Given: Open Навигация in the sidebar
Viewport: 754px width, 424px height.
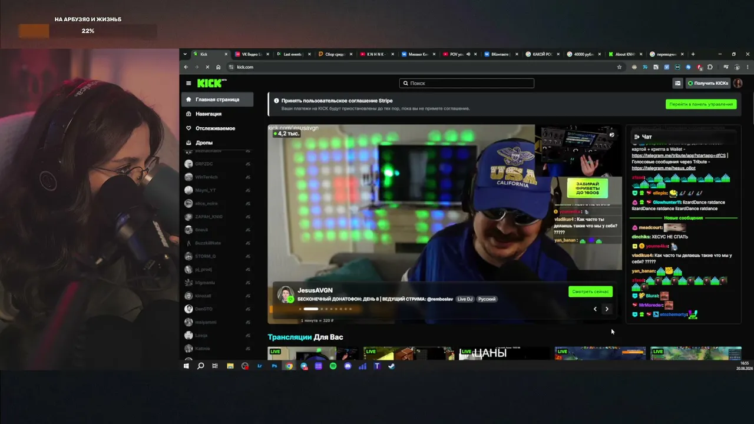Looking at the screenshot, I should tap(217, 114).
